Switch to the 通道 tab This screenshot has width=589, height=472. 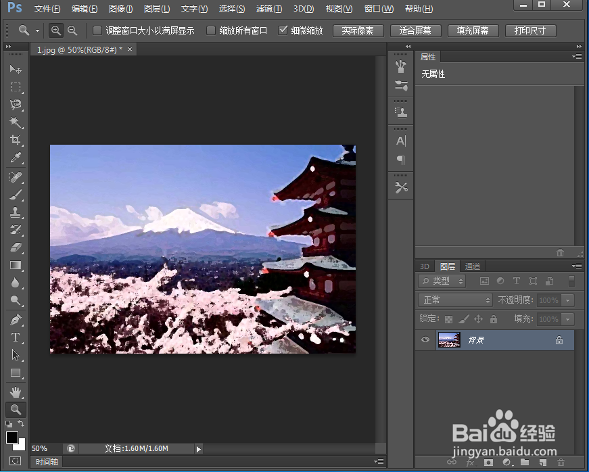[x=472, y=266]
